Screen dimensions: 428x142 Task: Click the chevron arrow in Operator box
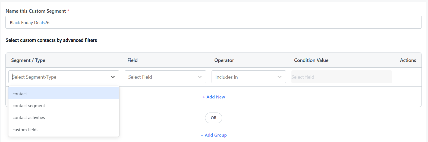(280, 77)
